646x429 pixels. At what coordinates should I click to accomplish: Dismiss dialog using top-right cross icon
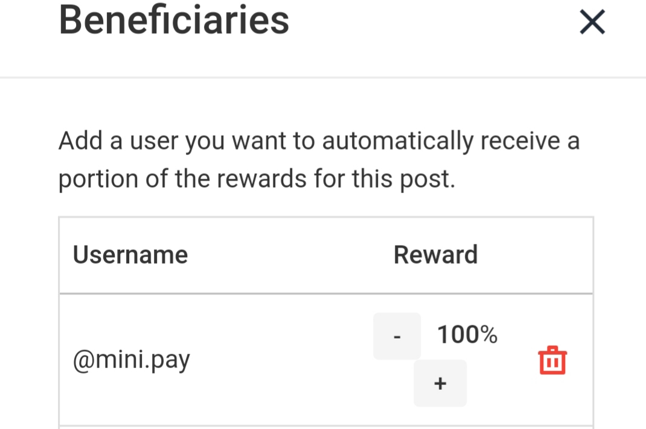coord(592,22)
